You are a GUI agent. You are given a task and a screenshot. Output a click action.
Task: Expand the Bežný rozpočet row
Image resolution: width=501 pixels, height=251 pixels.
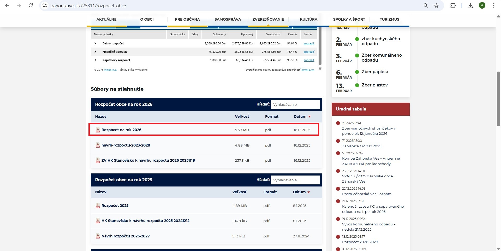point(95,43)
